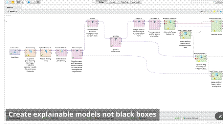Screen dimensions: 223x125
Task: Select the Filter Examples operator
Action: pos(77,54)
